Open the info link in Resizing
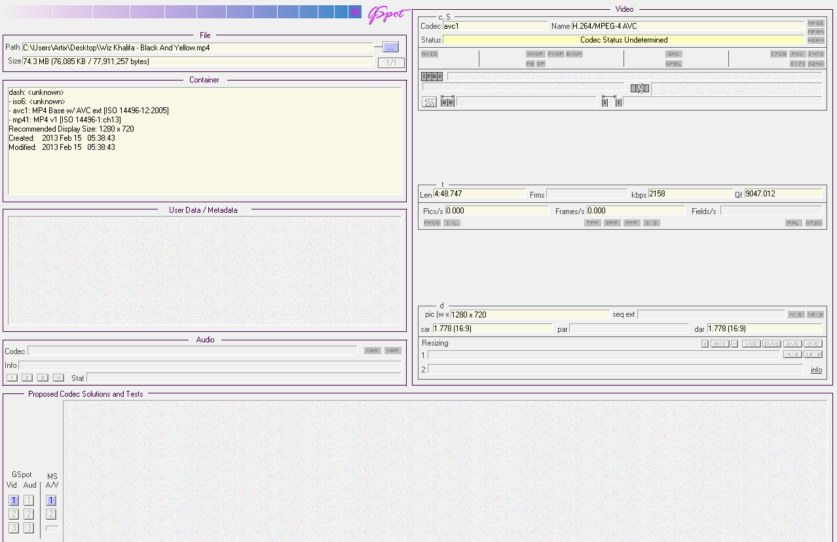The width and height of the screenshot is (837, 542). click(x=816, y=370)
